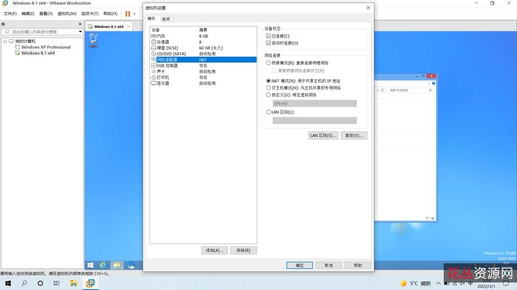Screen dimensions: 517x290
Task: Expand the system tray hidden icons chevron
Action: click(x=438, y=283)
